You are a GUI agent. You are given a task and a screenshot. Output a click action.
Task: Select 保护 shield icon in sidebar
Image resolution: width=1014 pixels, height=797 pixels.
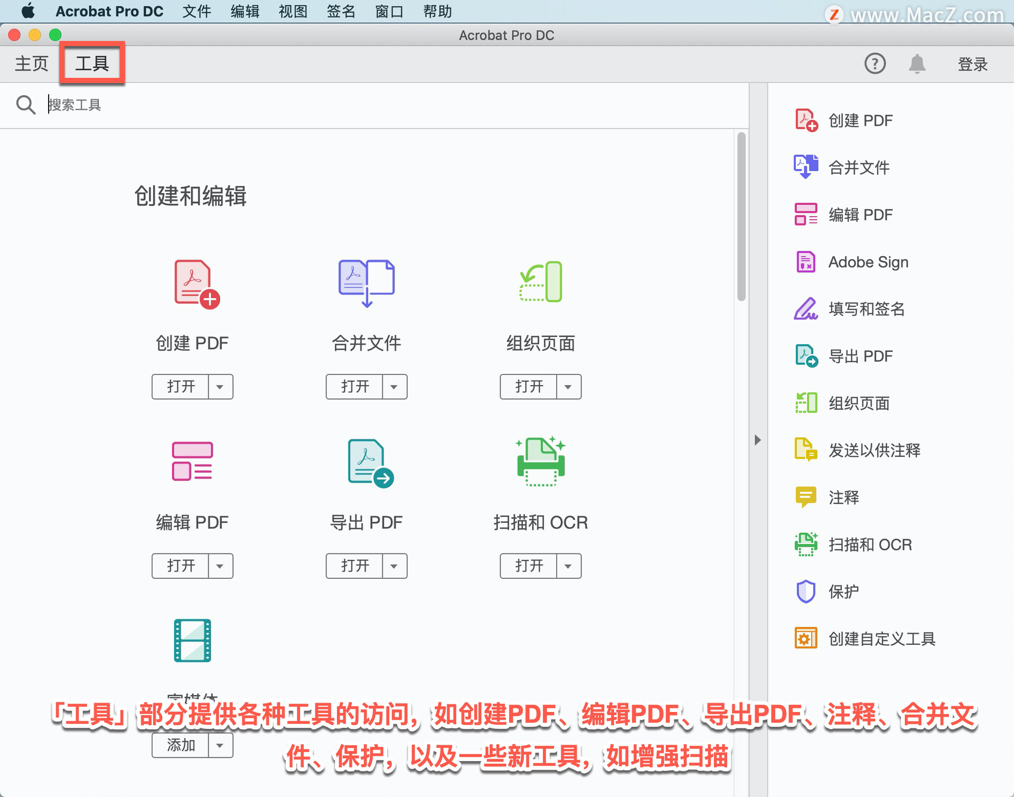tap(806, 592)
